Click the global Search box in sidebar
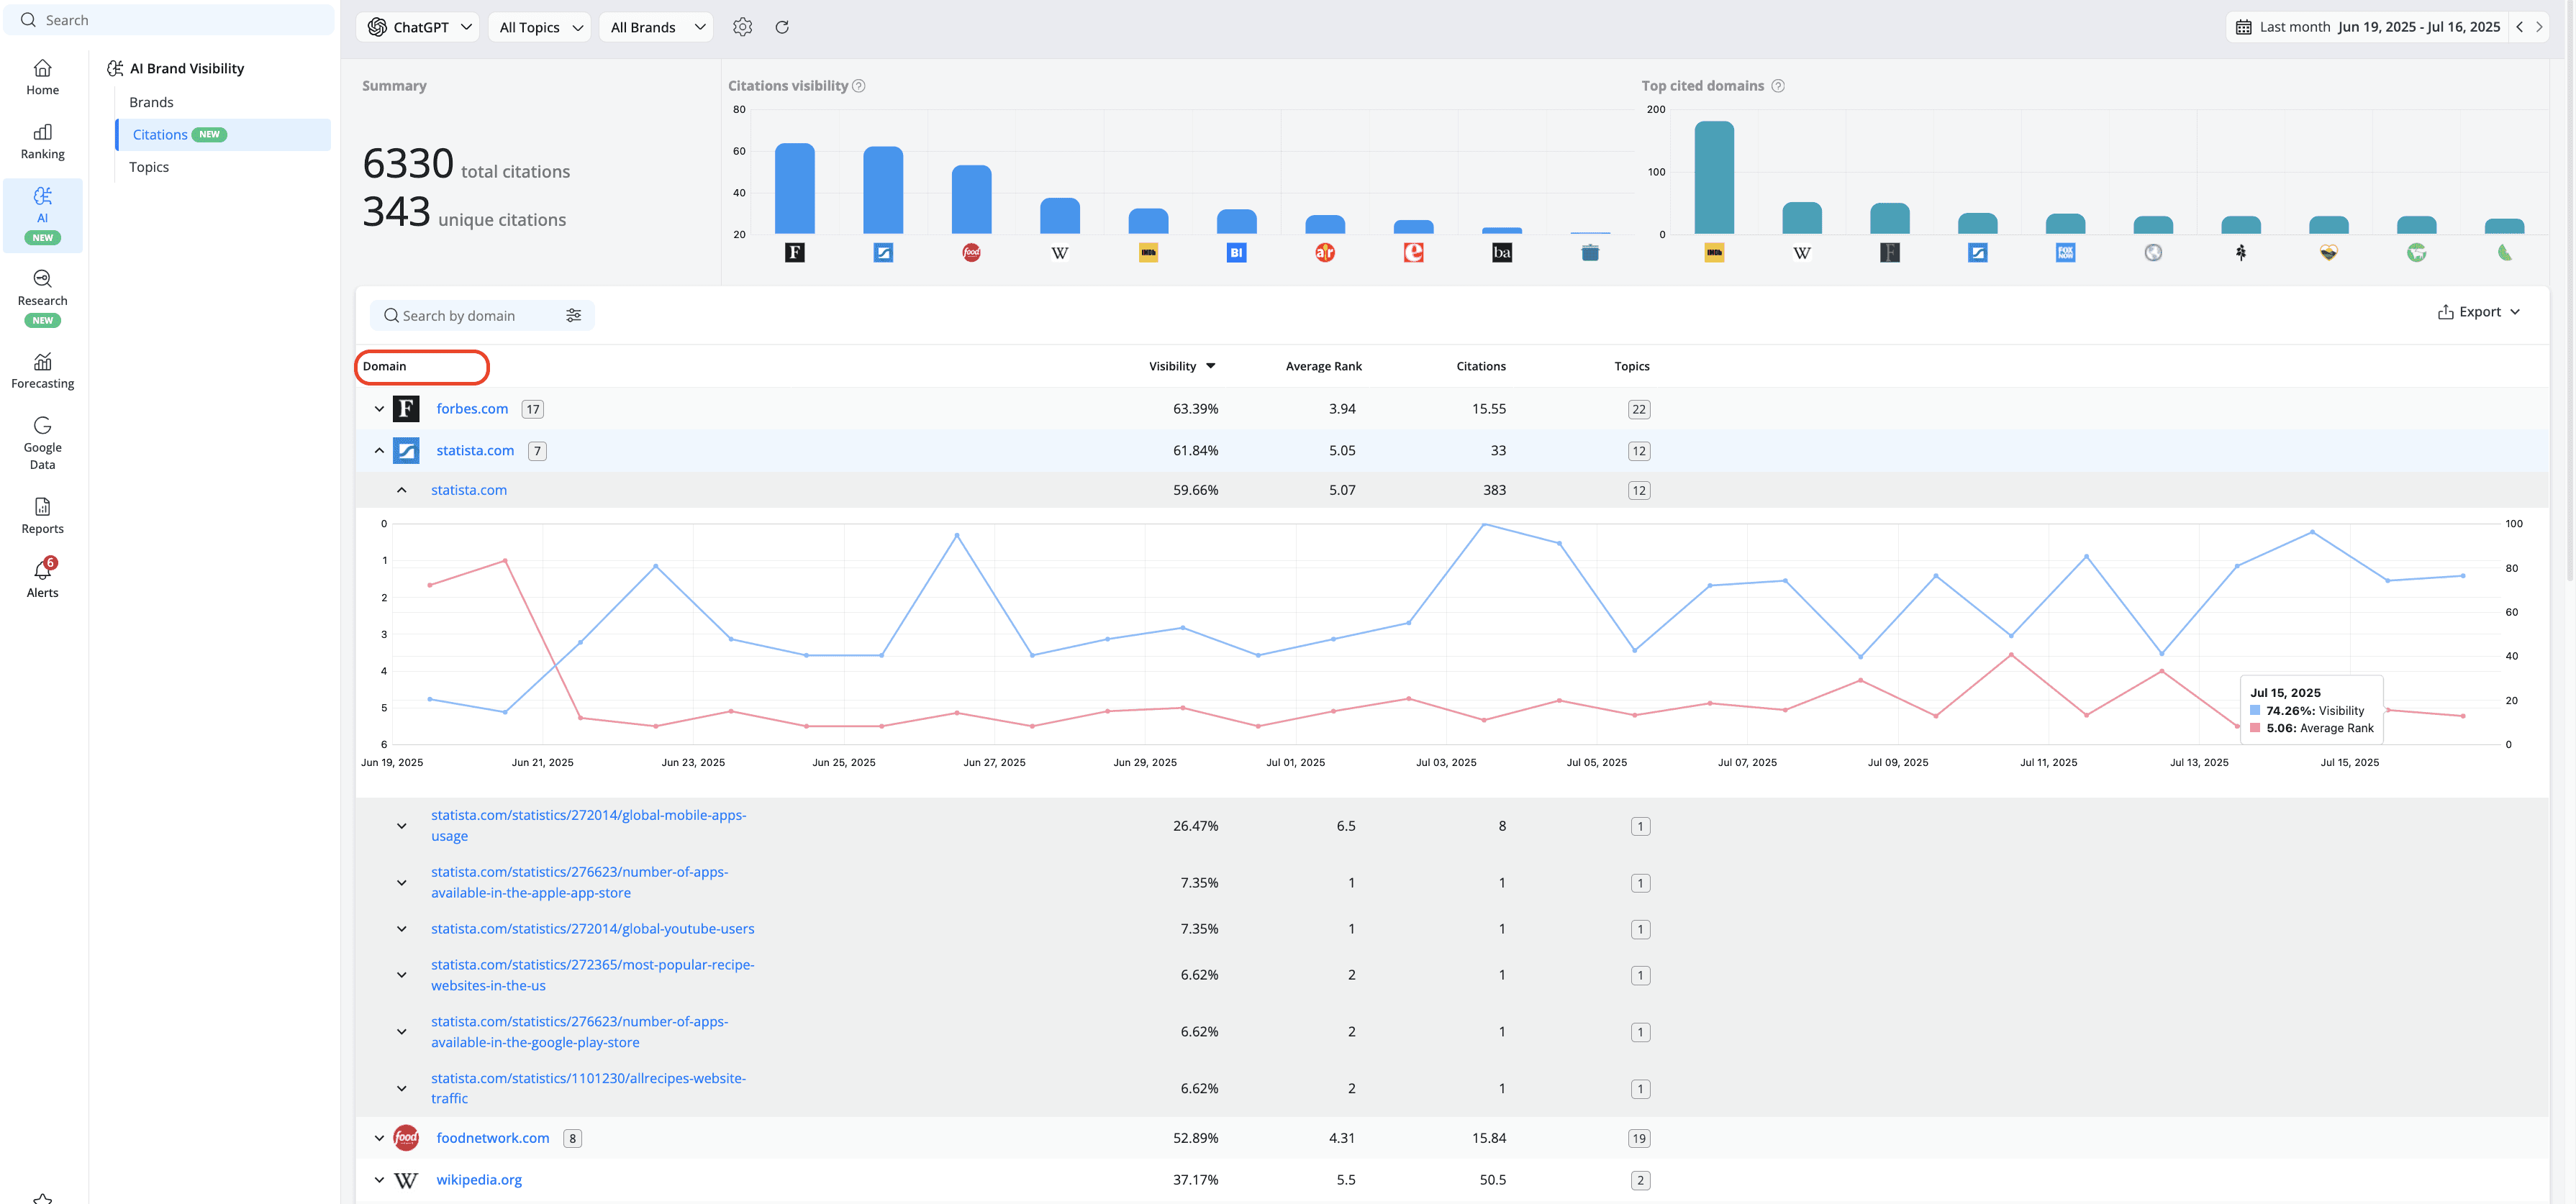The image size is (2576, 1204). (169, 20)
